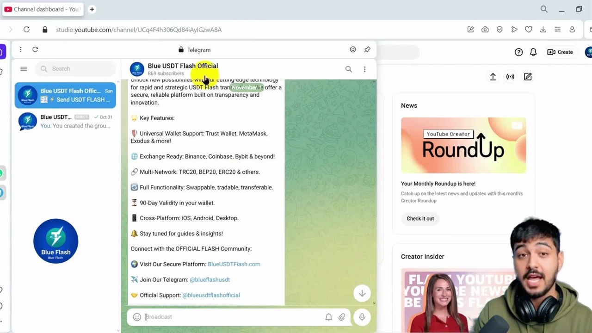Open the YouTube Studio Create dropdown
Screen dimensions: 592x333
tap(560, 52)
